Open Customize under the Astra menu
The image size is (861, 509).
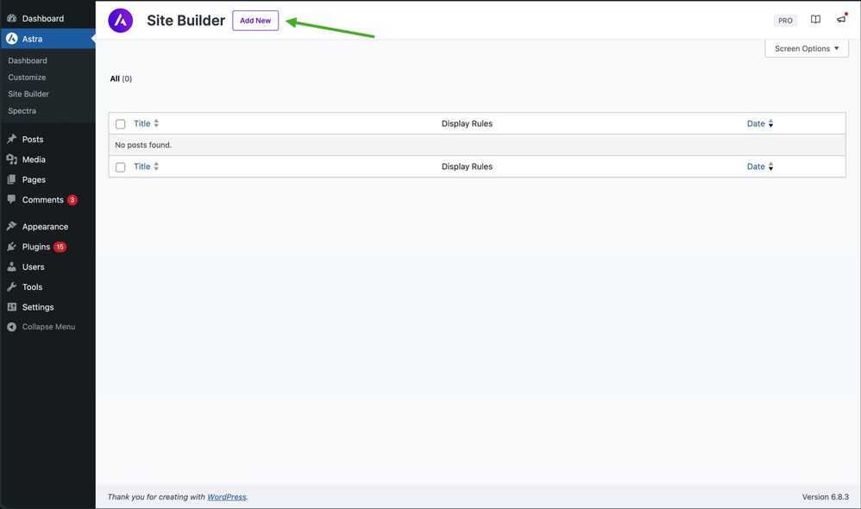pyautogui.click(x=27, y=78)
